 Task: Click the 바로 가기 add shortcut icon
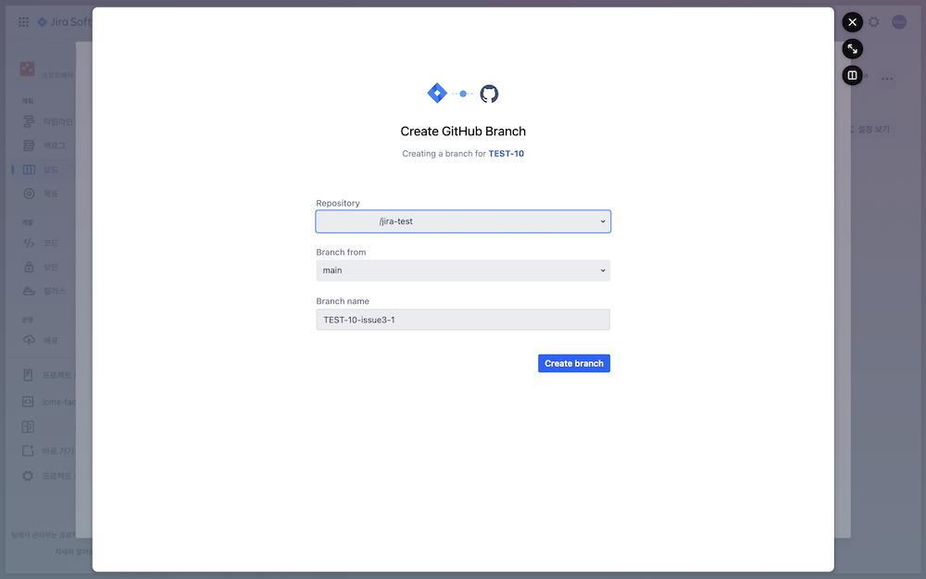click(x=28, y=451)
